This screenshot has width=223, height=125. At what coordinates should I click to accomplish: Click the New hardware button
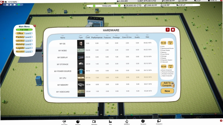click(x=167, y=91)
